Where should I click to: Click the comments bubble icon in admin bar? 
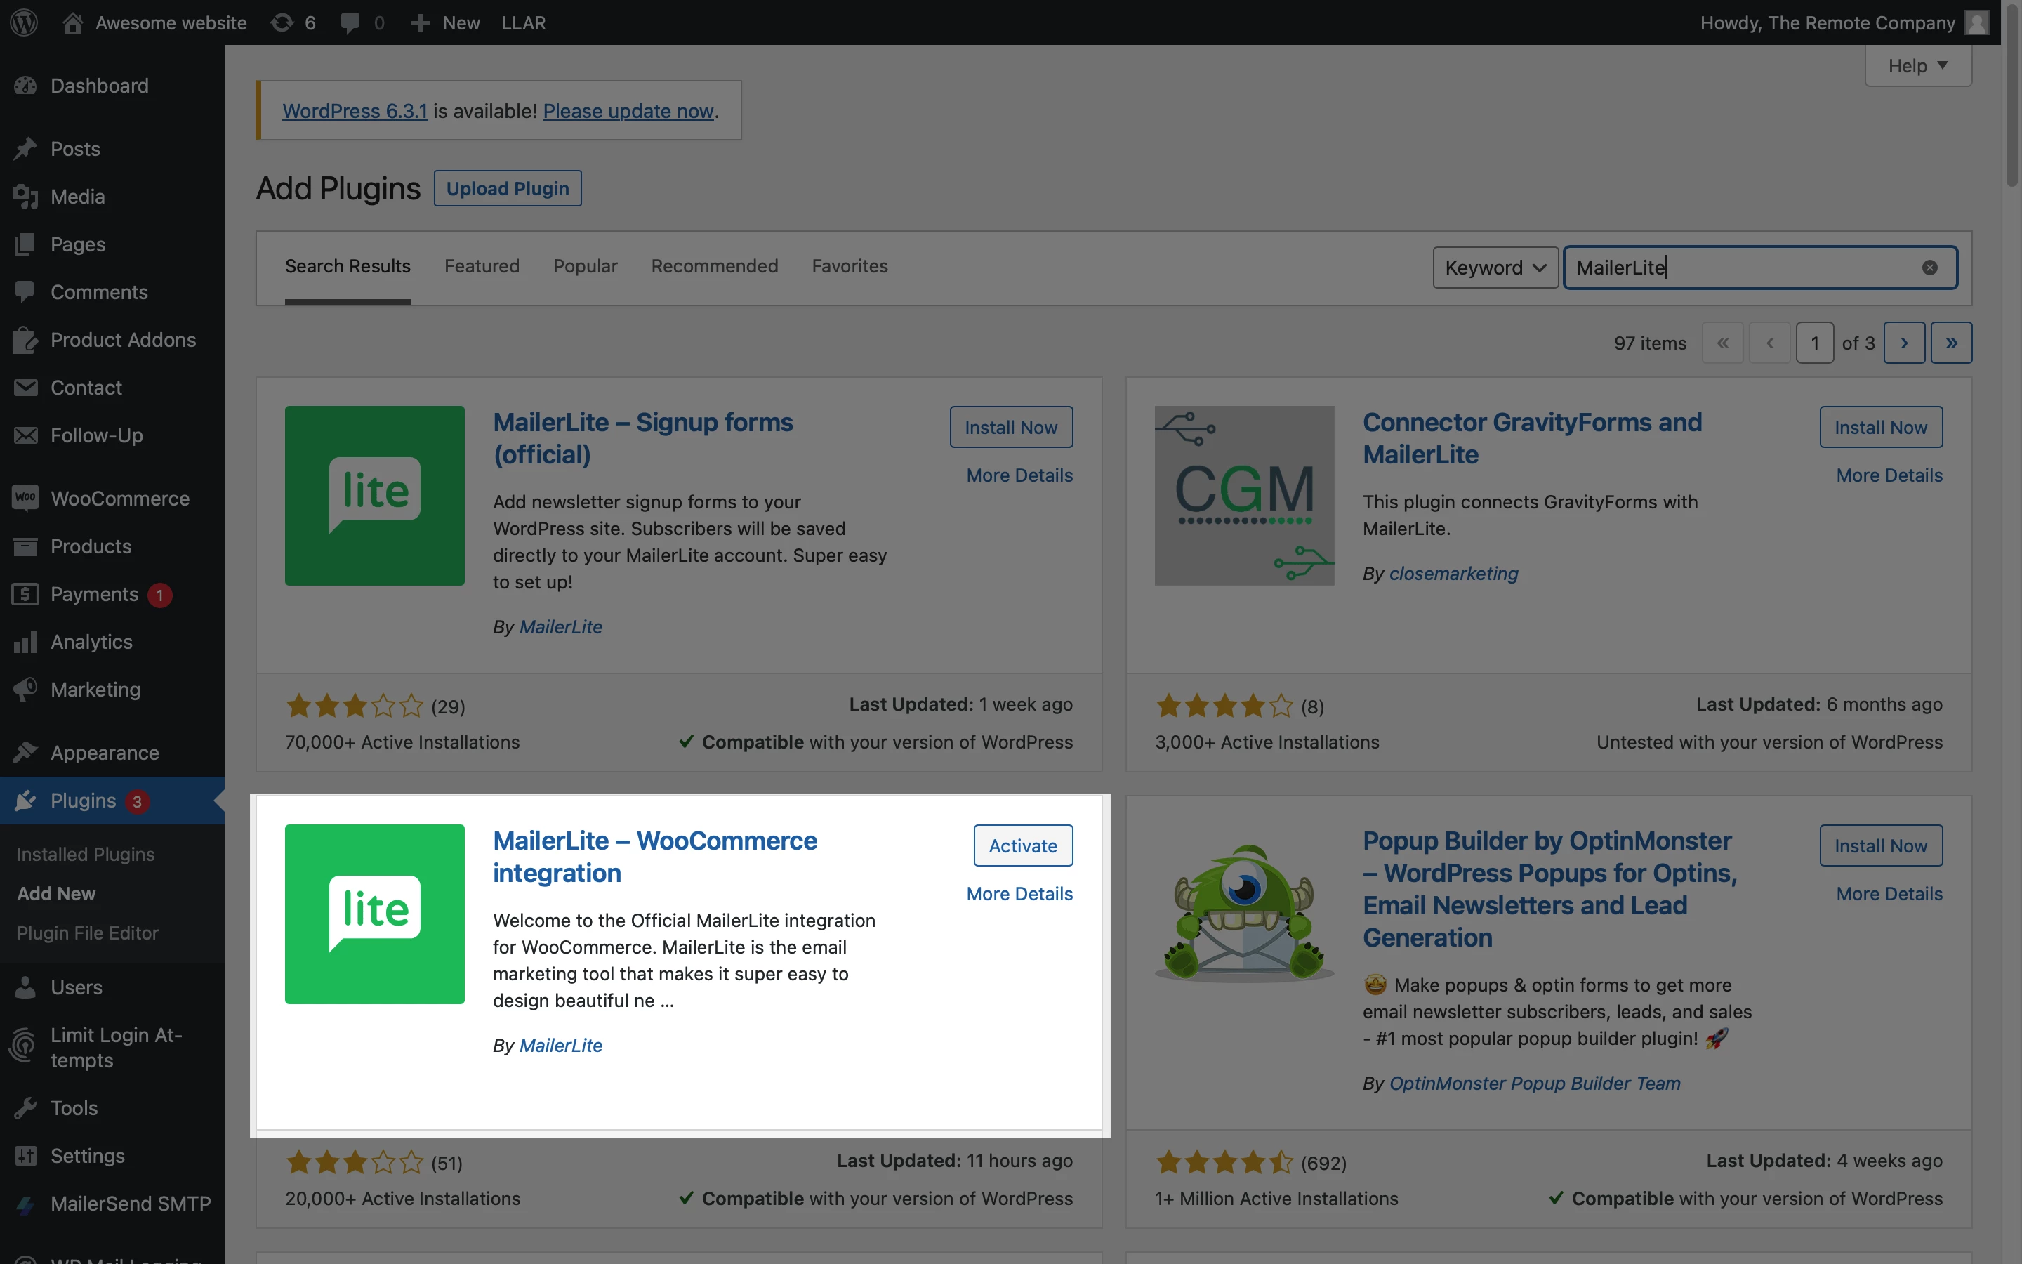click(x=350, y=22)
